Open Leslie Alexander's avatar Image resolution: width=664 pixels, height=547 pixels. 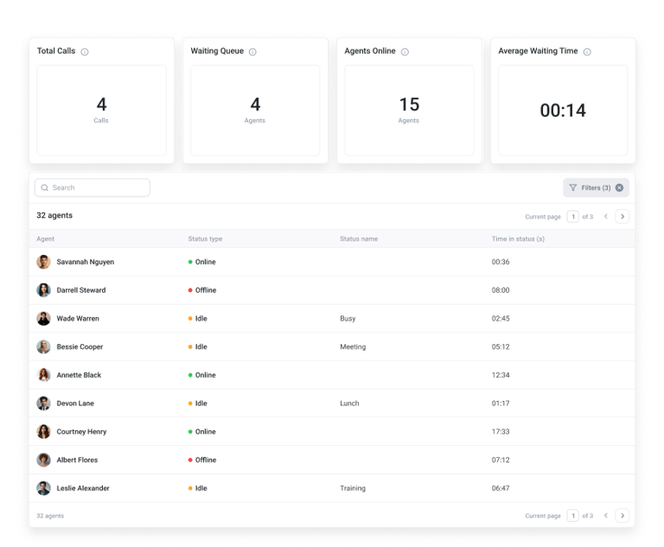tap(43, 488)
